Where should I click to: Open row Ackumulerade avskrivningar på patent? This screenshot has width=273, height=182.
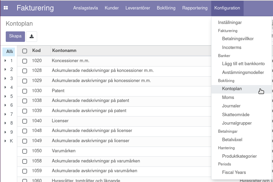tap(89, 111)
